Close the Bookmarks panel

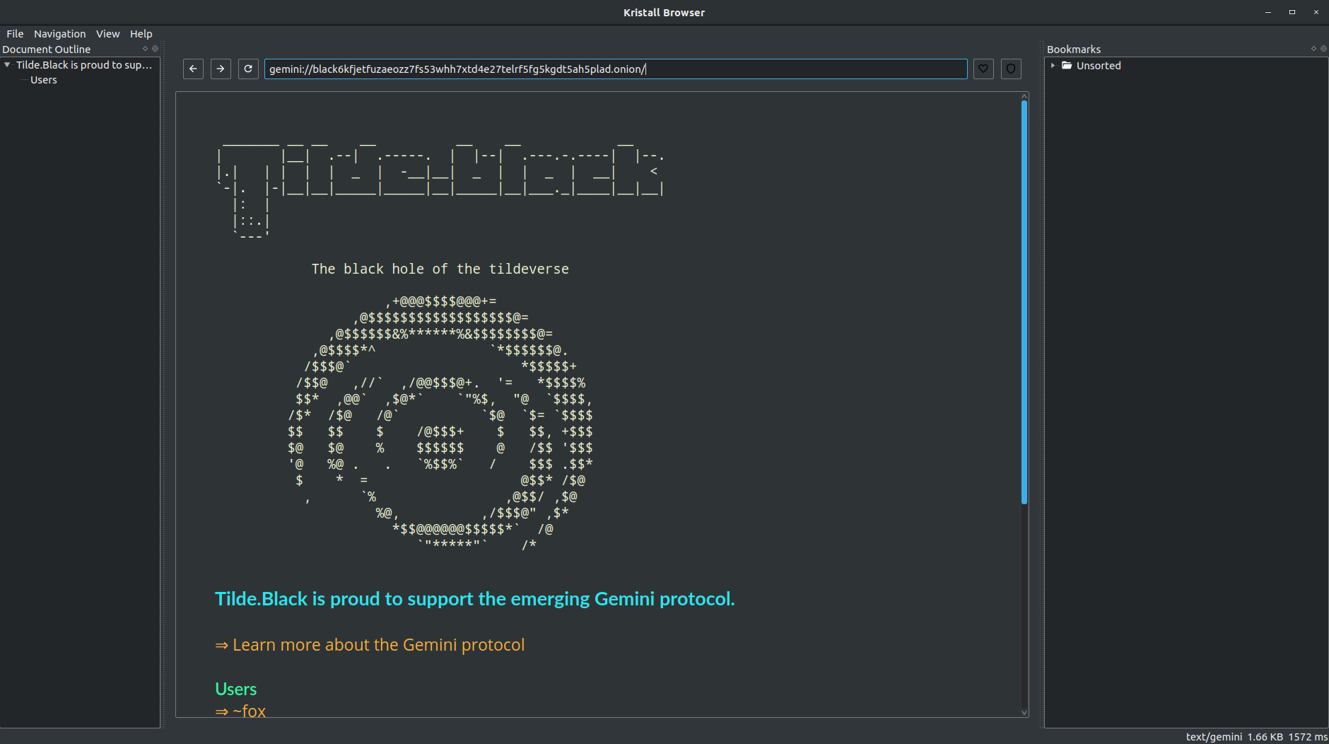1323,49
